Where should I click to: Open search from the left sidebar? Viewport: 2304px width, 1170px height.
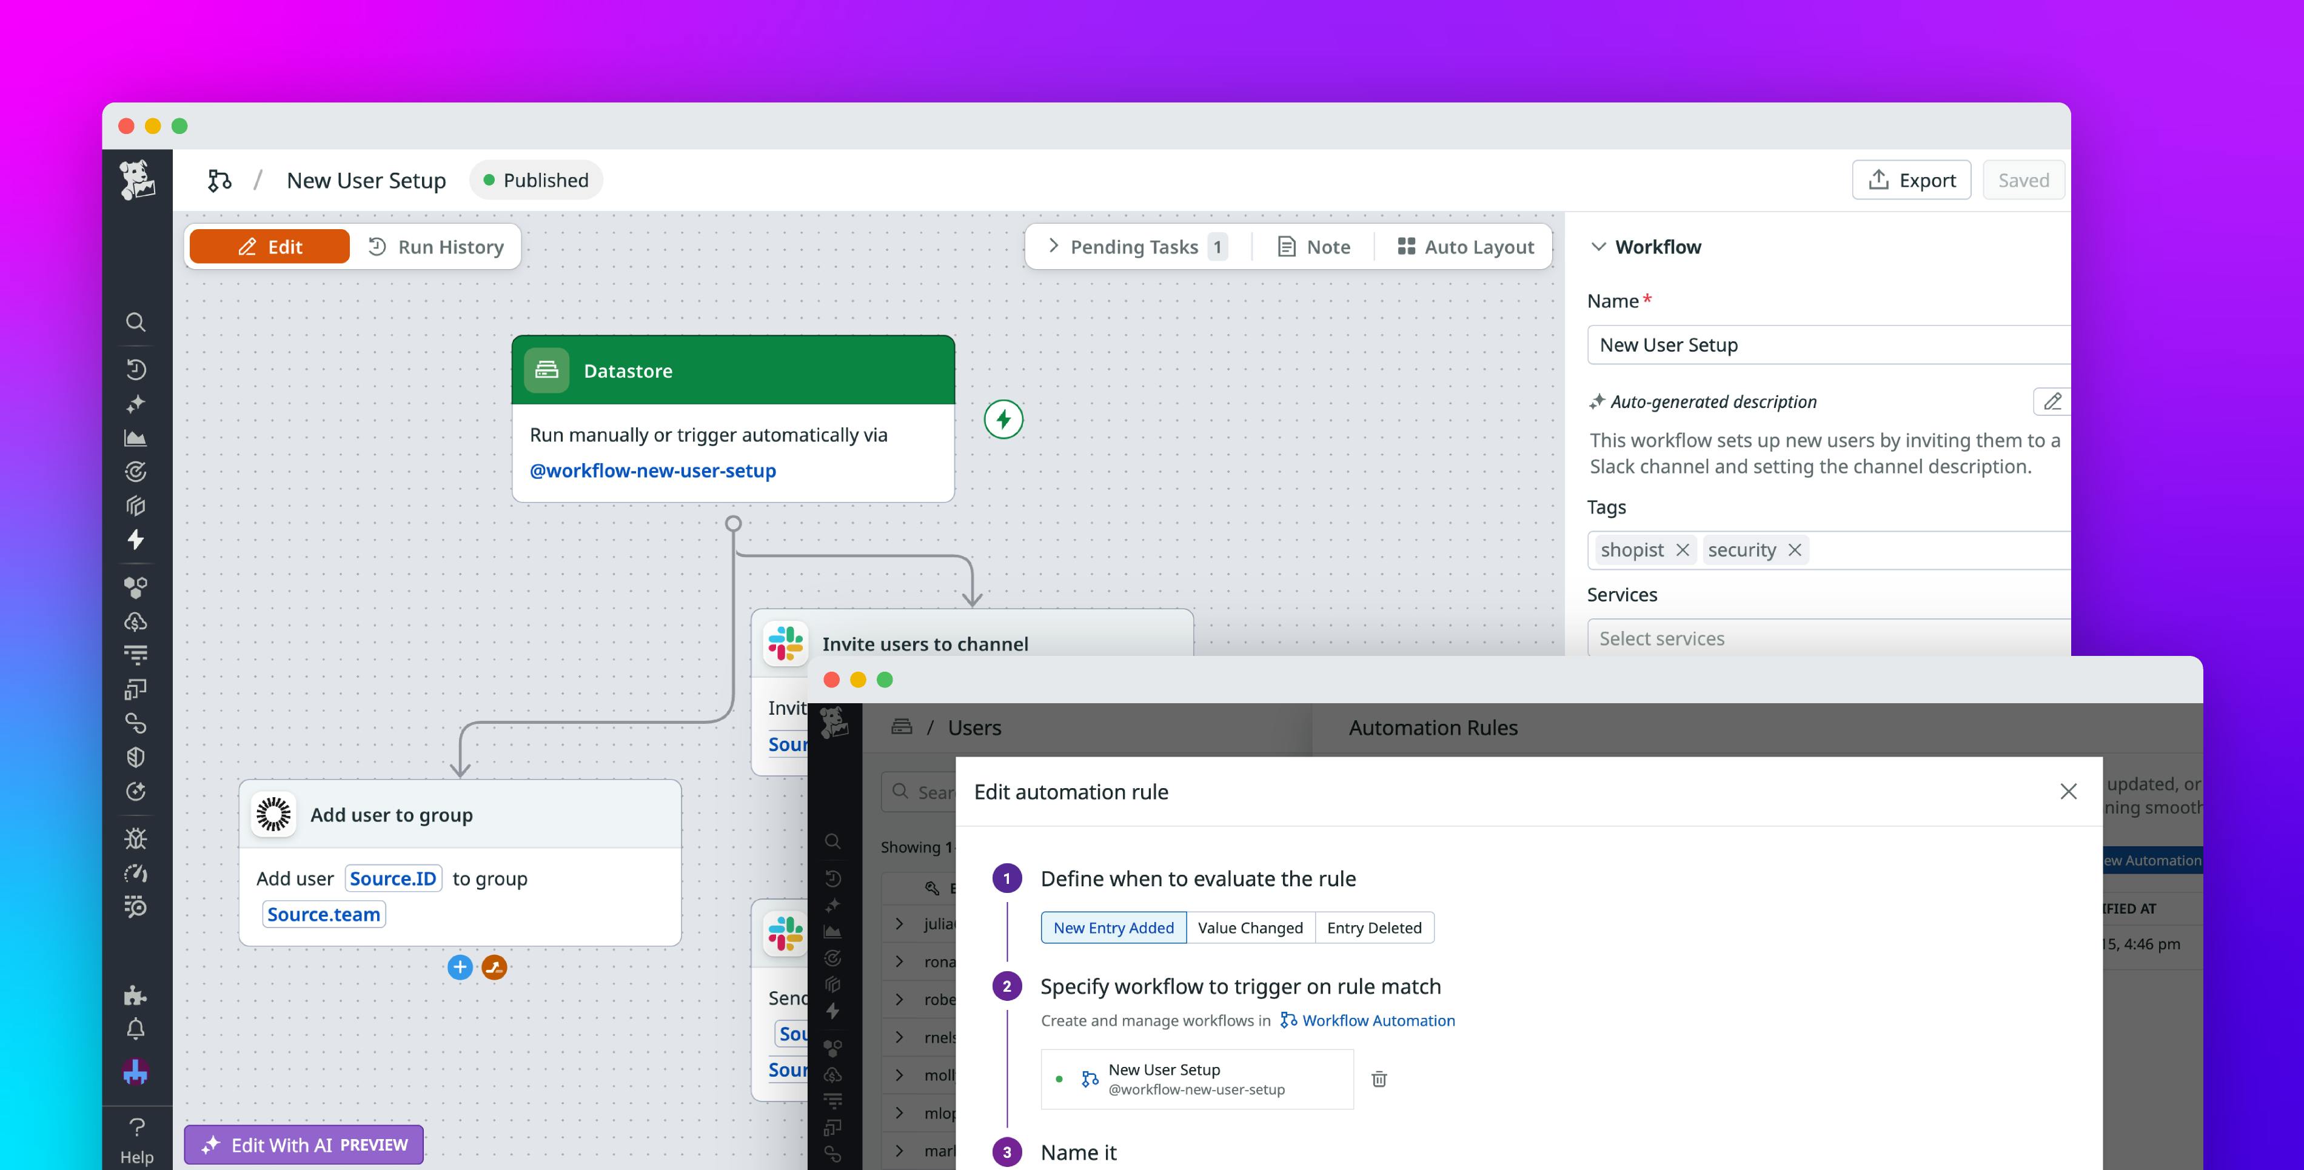click(x=136, y=322)
